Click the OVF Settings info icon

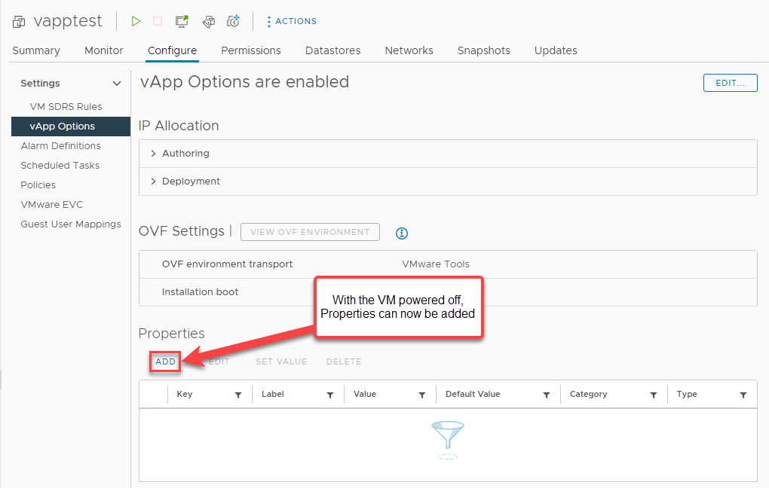click(x=402, y=233)
